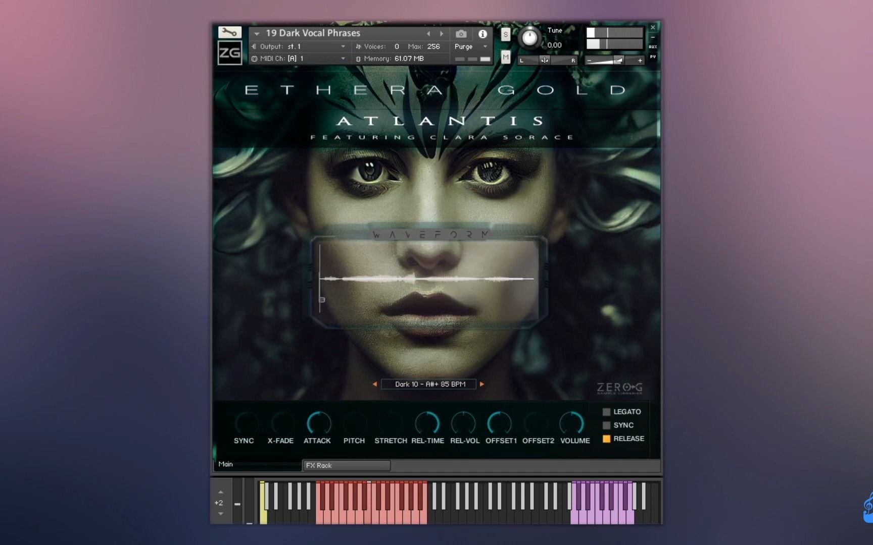
Task: Open the Dark 10 - A#+ 85 BPM selector
Action: tap(428, 384)
